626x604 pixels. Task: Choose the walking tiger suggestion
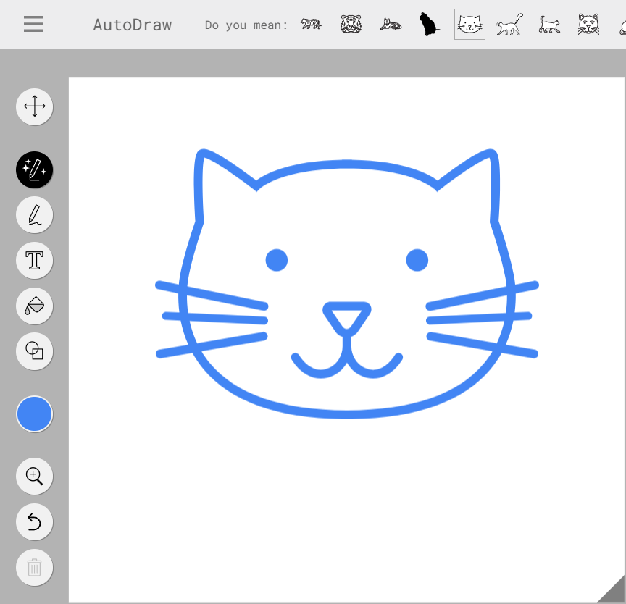pos(312,25)
